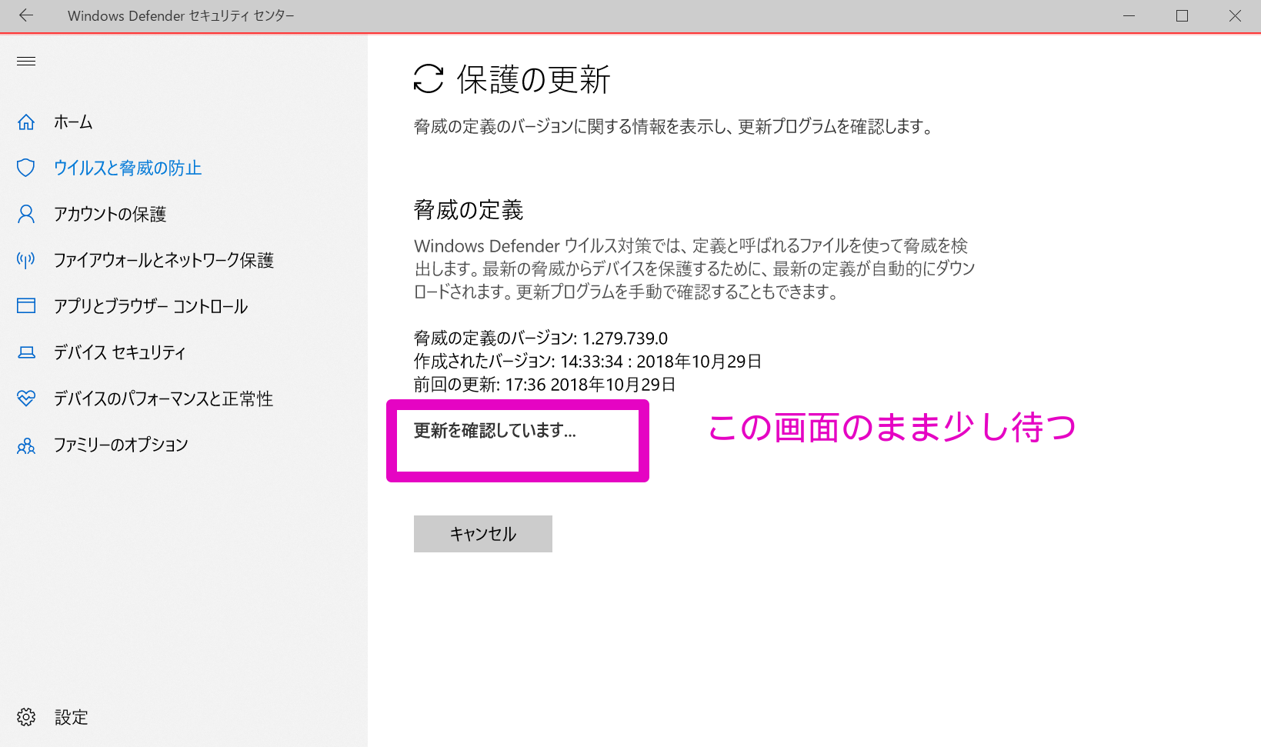The image size is (1261, 747).
Task: Close the Windows Defender window
Action: [1235, 15]
